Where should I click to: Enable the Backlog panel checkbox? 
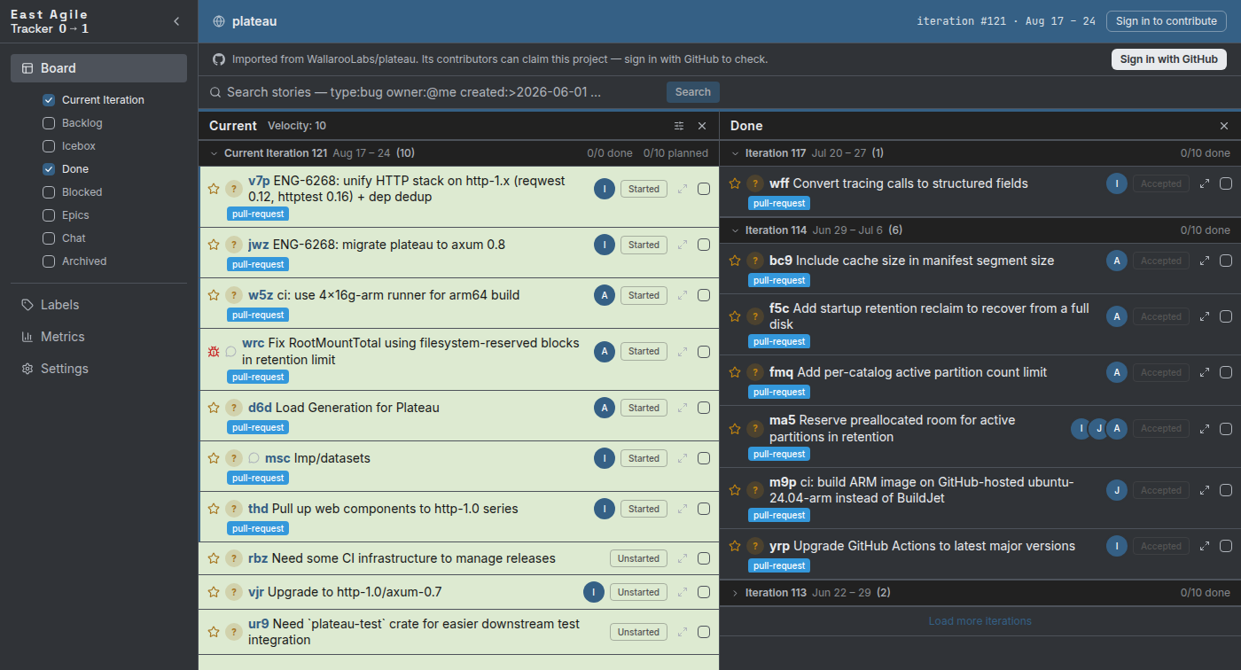tap(49, 123)
